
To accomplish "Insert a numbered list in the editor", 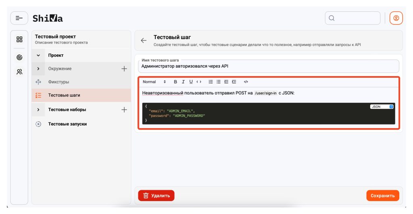I will coord(211,82).
